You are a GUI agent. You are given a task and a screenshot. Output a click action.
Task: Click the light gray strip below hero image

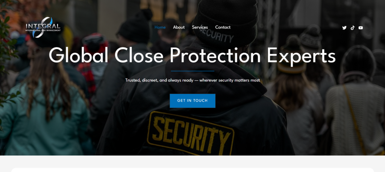click(192, 161)
